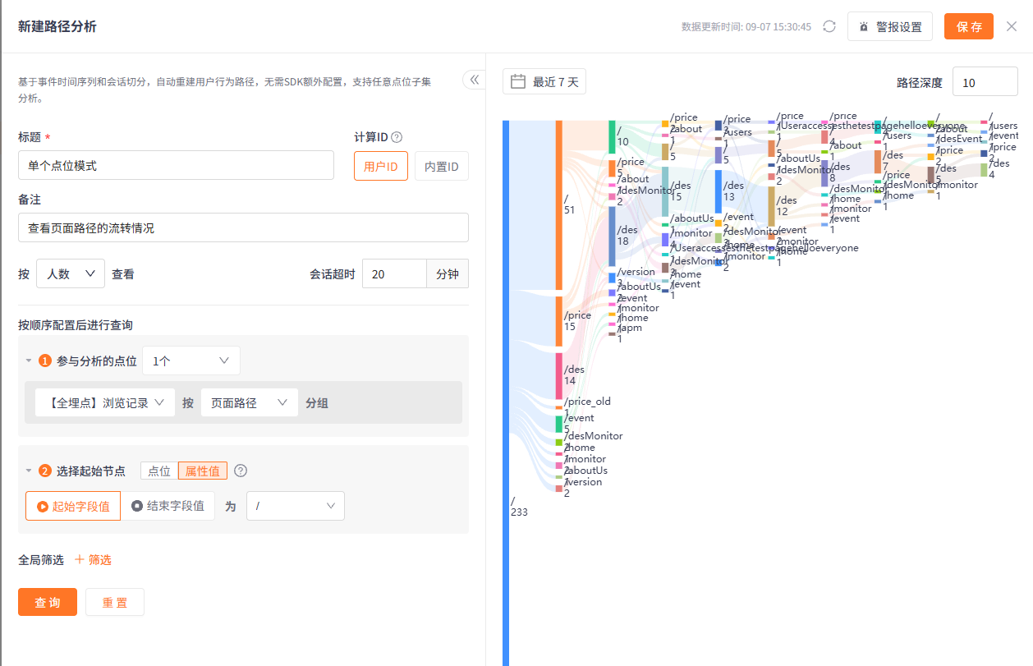The image size is (1033, 666).
Task: Close the path analysis dialog
Action: tap(1012, 26)
